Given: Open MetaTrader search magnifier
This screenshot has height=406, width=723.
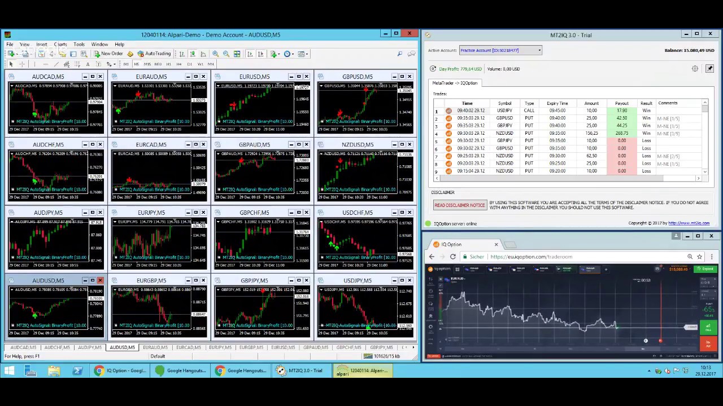Looking at the screenshot, I should tap(400, 54).
